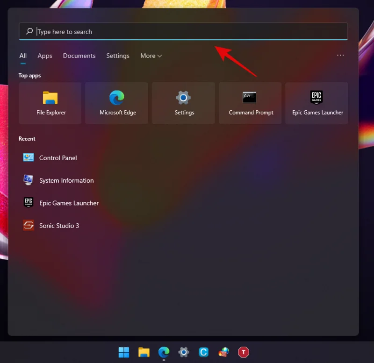Launch Settings from the taskbar gear icon
Image resolution: width=374 pixels, height=363 pixels.
183,352
